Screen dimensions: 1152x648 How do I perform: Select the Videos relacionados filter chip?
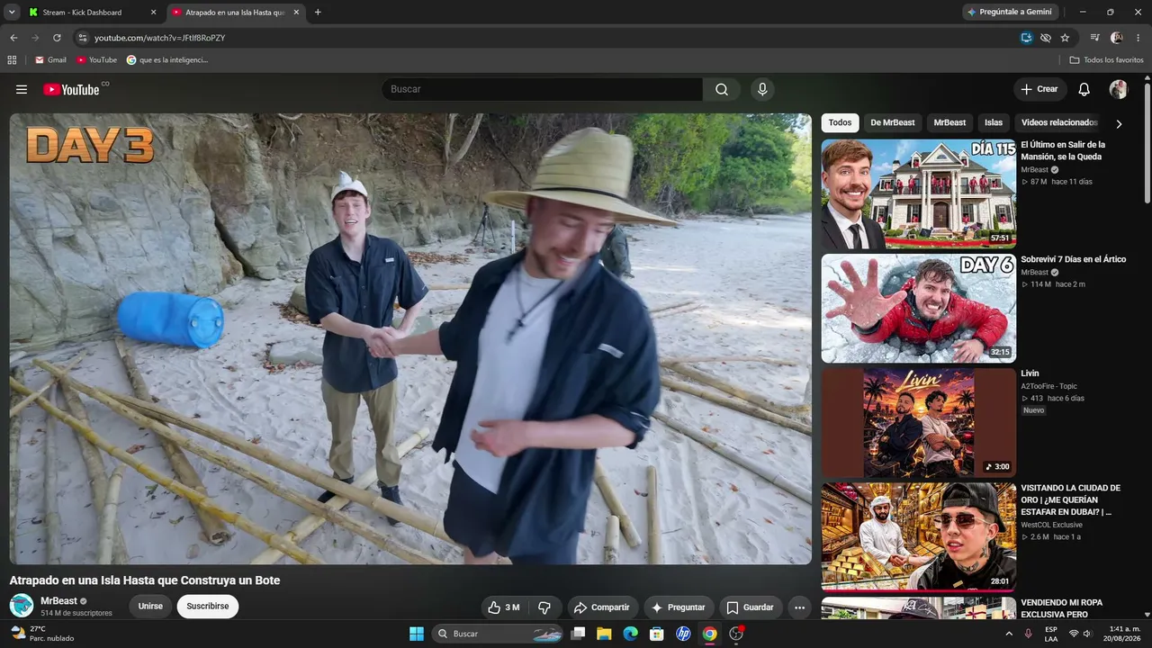tap(1059, 122)
